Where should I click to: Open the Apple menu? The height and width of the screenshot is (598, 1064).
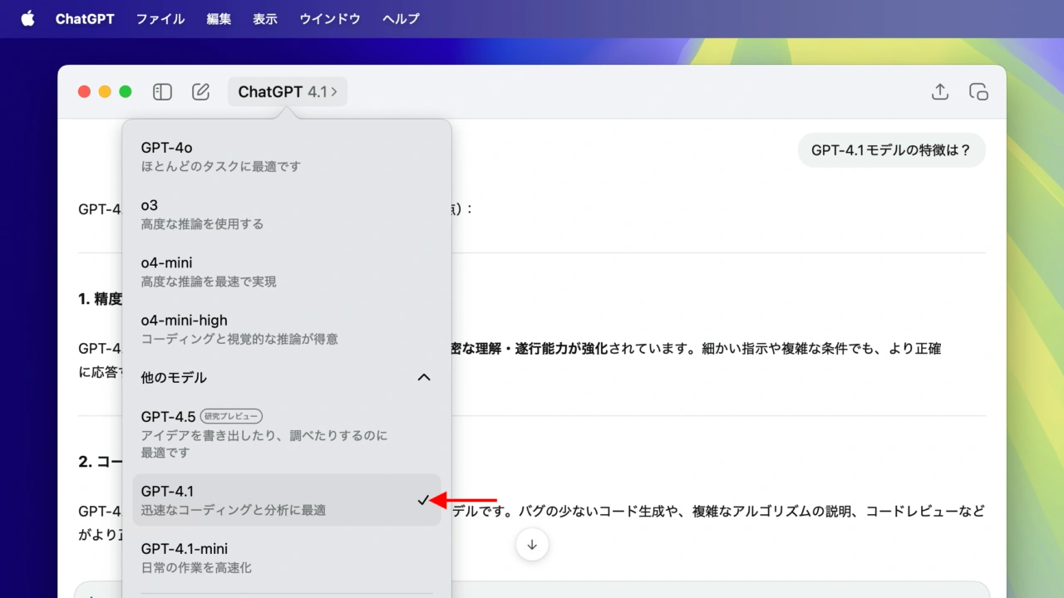coord(27,18)
